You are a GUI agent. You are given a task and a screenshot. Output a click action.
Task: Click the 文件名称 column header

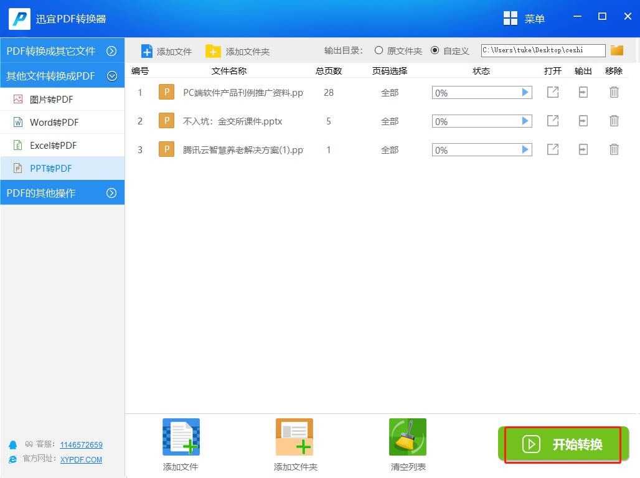(229, 71)
